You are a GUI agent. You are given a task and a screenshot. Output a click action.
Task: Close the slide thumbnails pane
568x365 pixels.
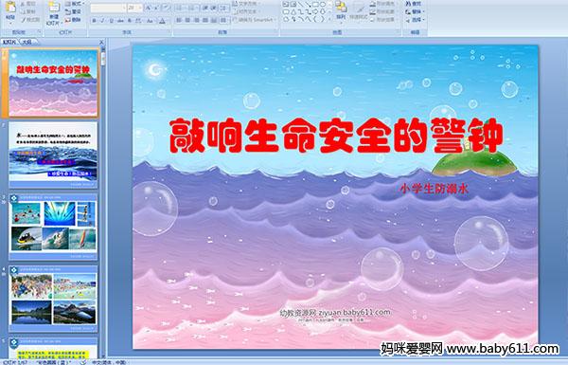(x=101, y=43)
